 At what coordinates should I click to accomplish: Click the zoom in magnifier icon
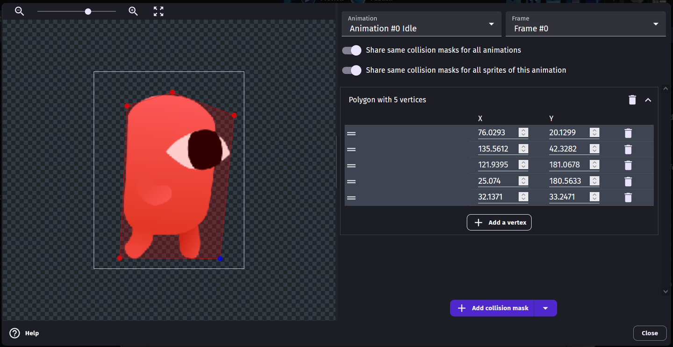tap(133, 11)
